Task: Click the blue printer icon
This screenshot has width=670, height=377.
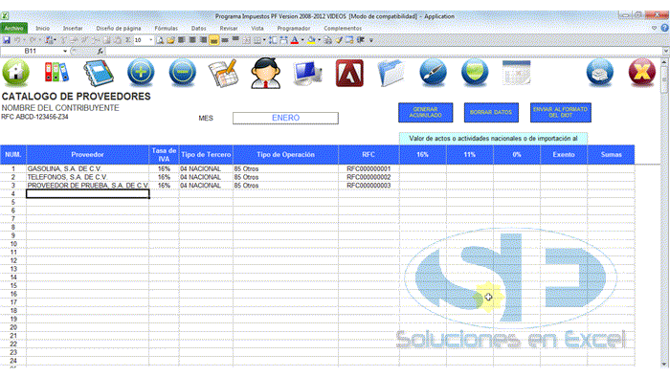Action: coord(599,73)
